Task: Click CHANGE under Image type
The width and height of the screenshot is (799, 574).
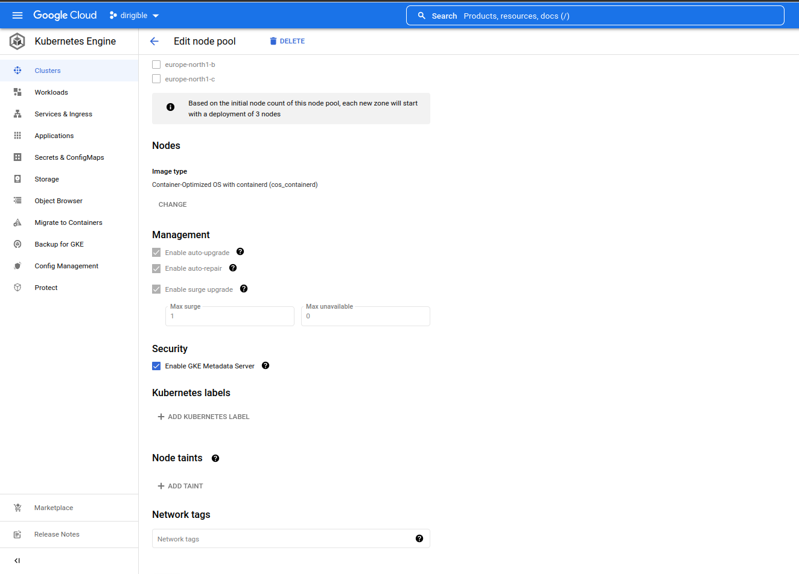Action: pyautogui.click(x=173, y=204)
